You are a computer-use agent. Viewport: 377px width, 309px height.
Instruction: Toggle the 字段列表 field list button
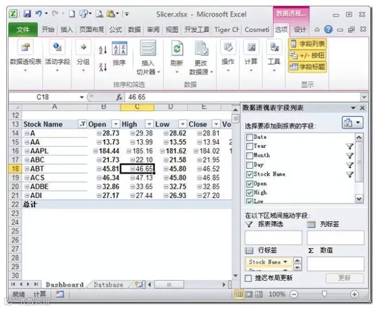[308, 44]
